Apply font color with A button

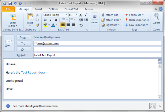[x=53, y=25]
